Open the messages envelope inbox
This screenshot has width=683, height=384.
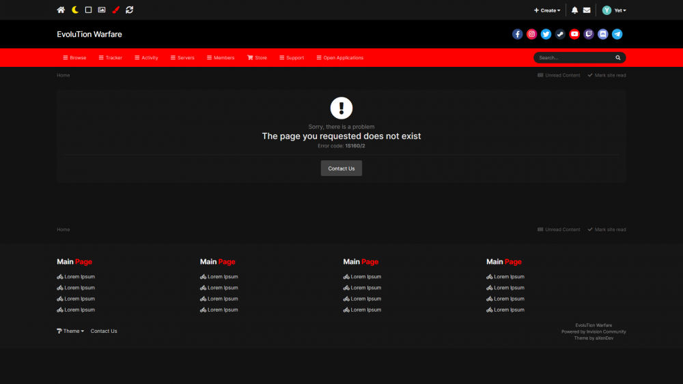coord(587,10)
